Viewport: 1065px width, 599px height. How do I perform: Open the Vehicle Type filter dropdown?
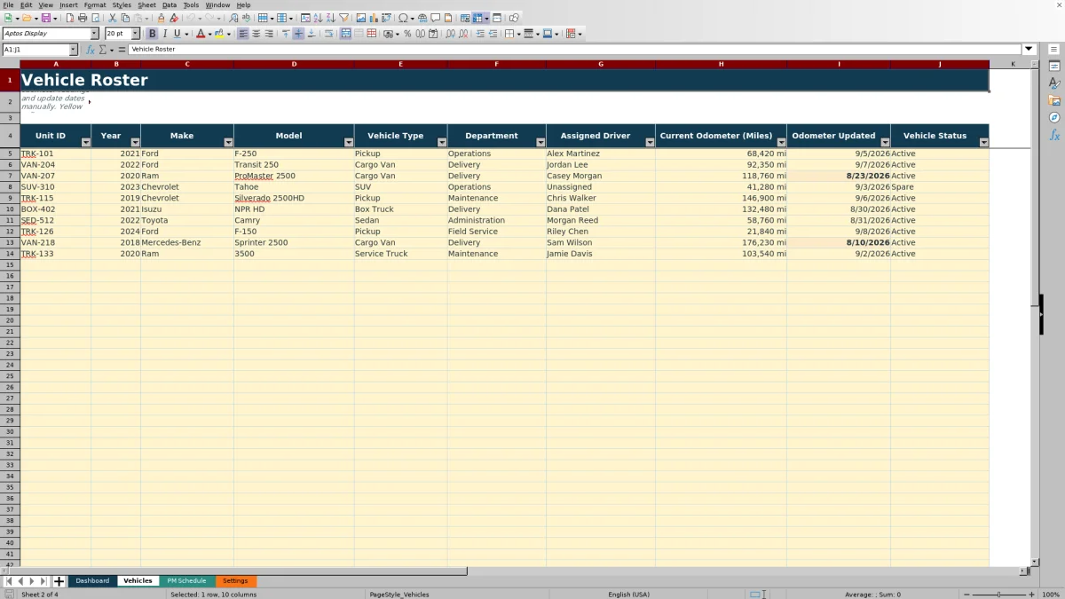(442, 142)
